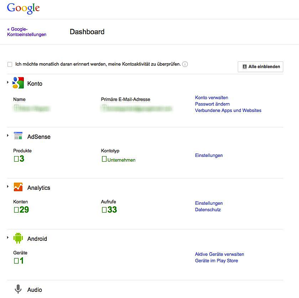The image size is (299, 298).
Task: Click the Konto section heading
Action: point(35,83)
